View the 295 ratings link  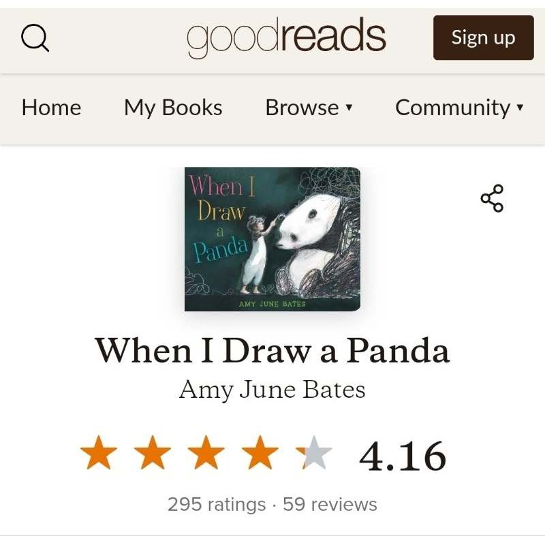(x=216, y=505)
